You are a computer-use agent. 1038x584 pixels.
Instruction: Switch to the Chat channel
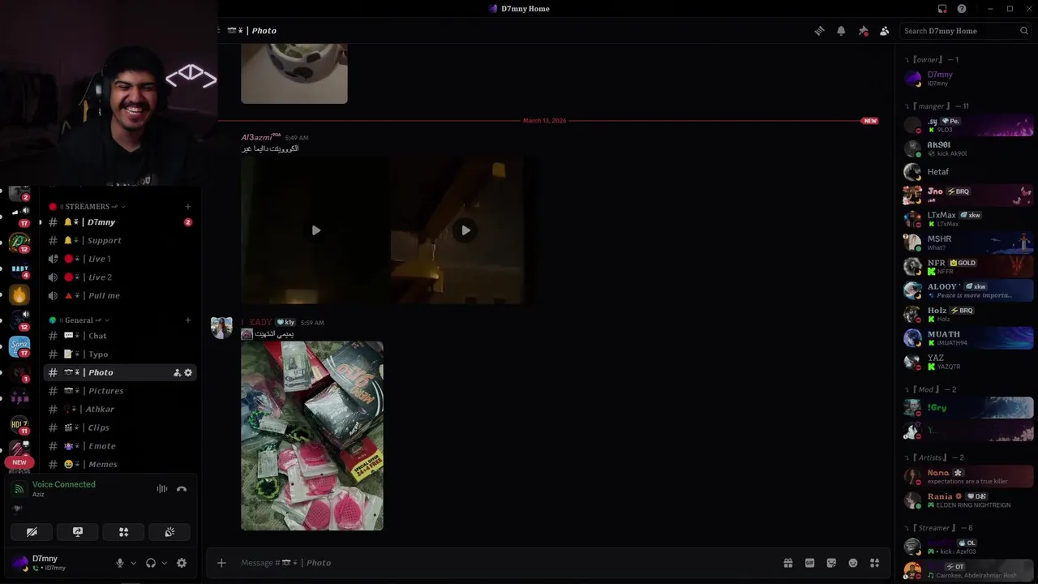(x=120, y=336)
